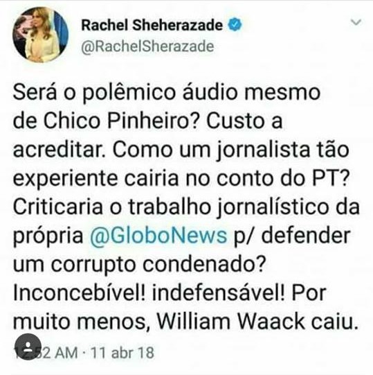Click the word defender after @GloboNews
The height and width of the screenshot is (375, 373).
(306, 236)
